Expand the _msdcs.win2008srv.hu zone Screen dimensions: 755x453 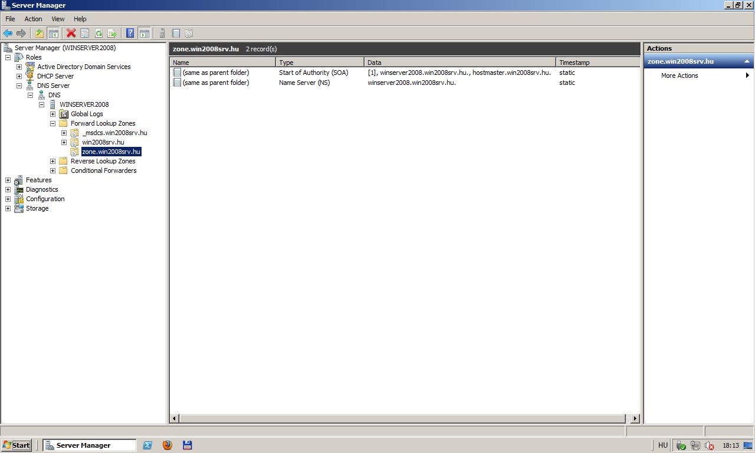64,133
